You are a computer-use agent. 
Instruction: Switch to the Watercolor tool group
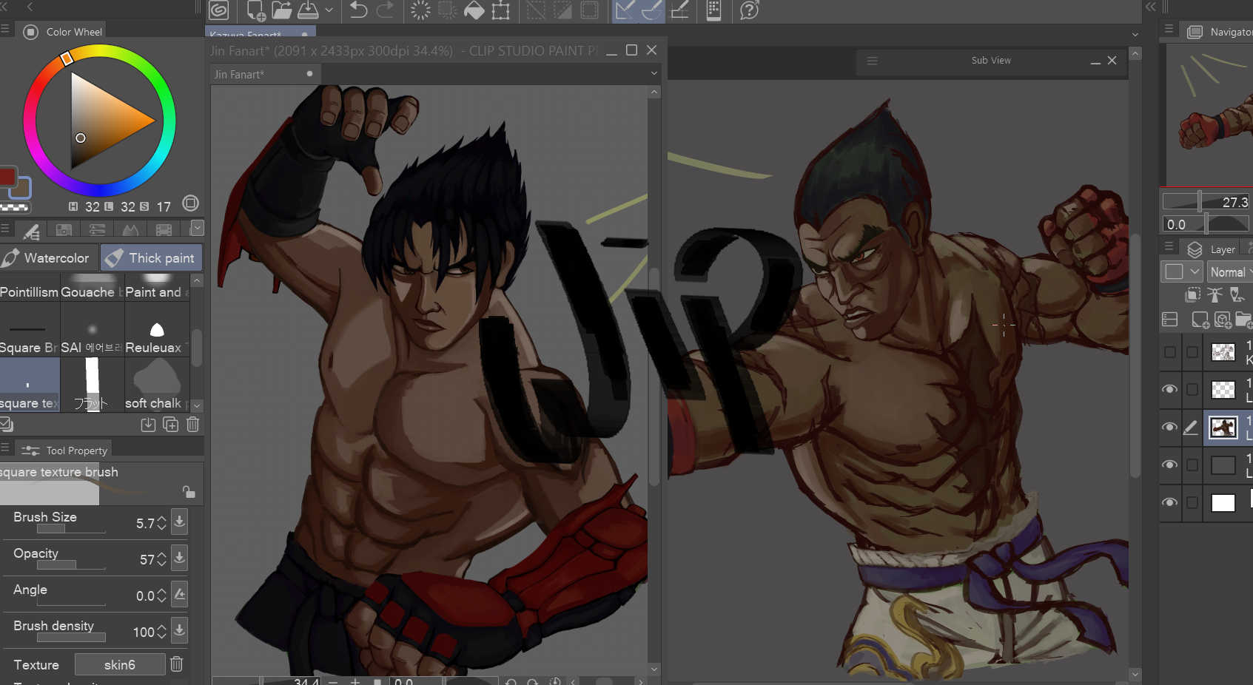(x=49, y=258)
